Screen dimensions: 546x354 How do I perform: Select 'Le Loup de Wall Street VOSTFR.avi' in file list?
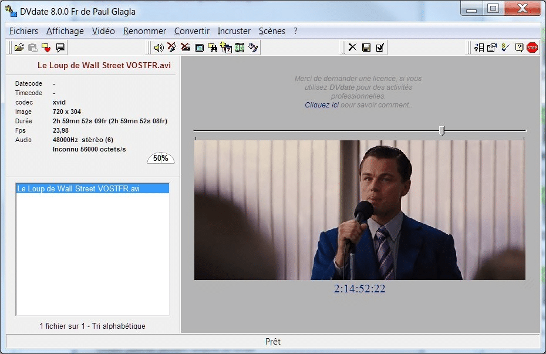click(x=93, y=188)
